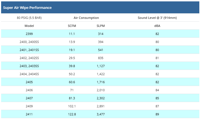
Task: Select the 89 dBA sound level value
Action: pos(157,114)
